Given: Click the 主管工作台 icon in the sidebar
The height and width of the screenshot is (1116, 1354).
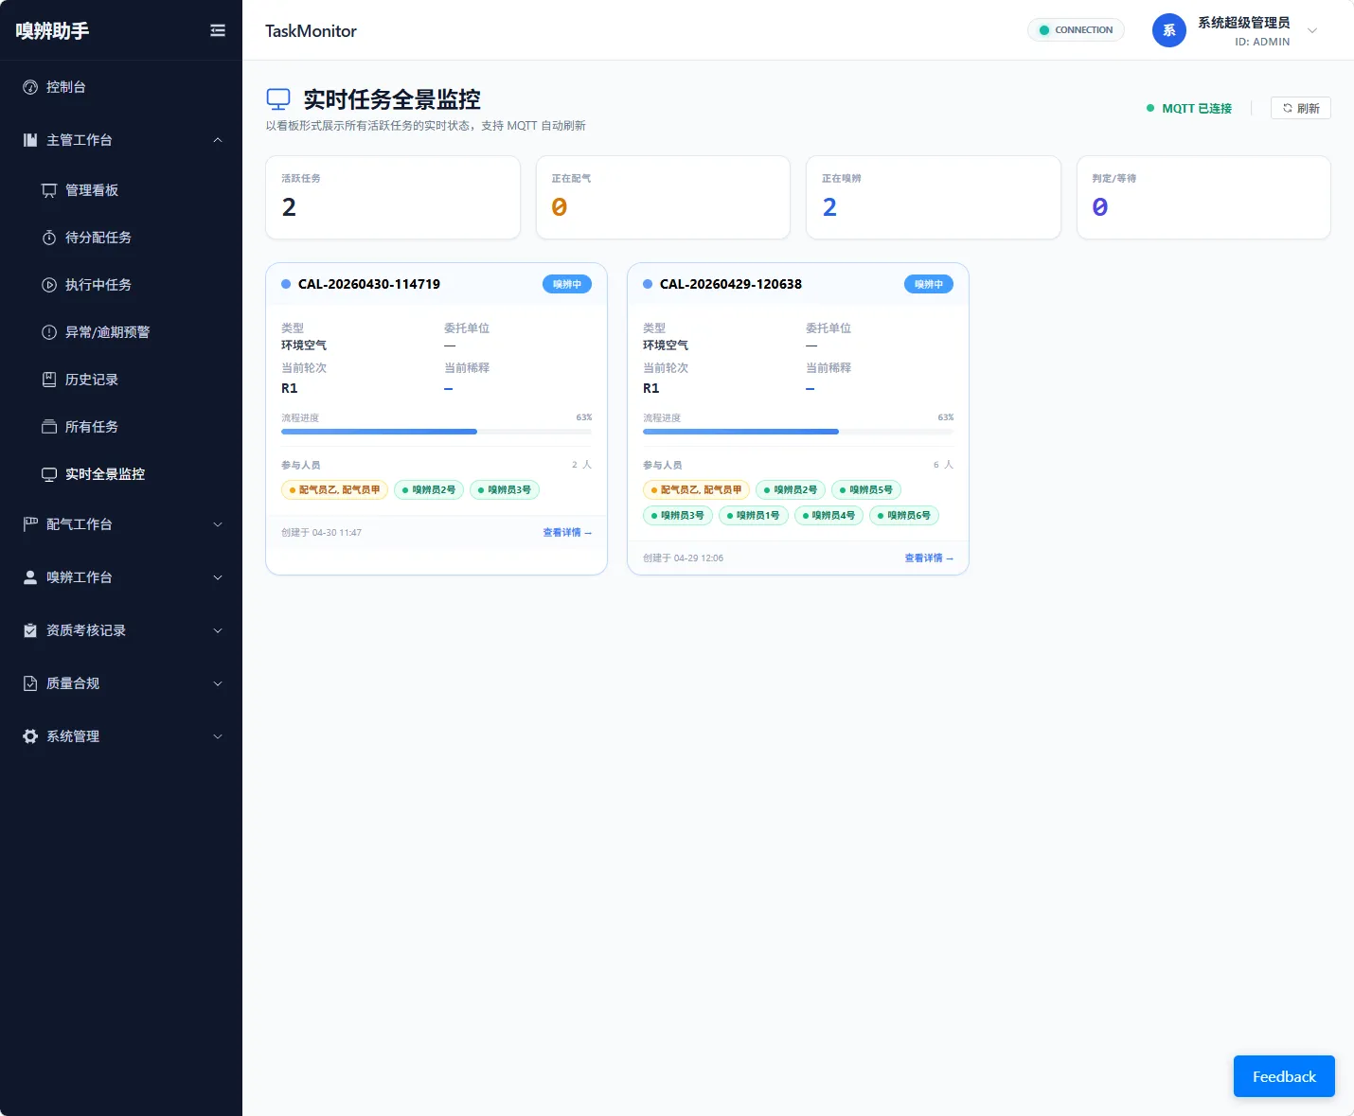Looking at the screenshot, I should 30,140.
